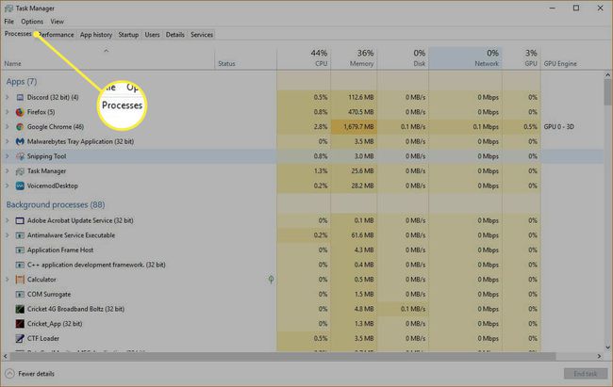Click the CTF Loader icon
The image size is (613, 387).
(x=20, y=339)
